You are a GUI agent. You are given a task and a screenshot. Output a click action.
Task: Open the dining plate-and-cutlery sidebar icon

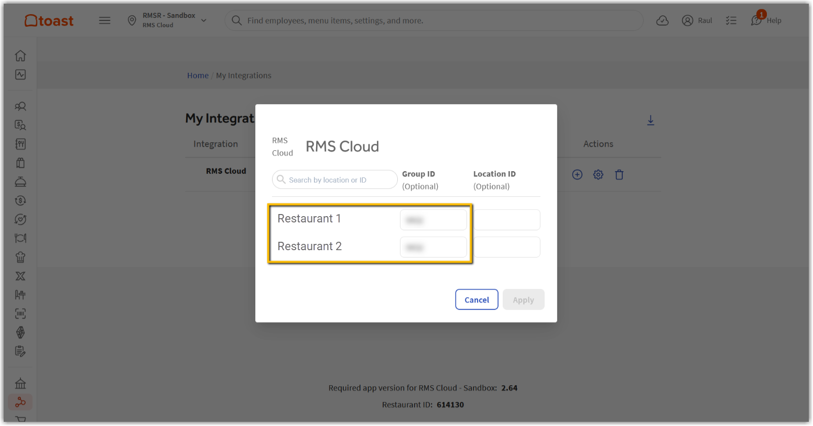tap(20, 238)
